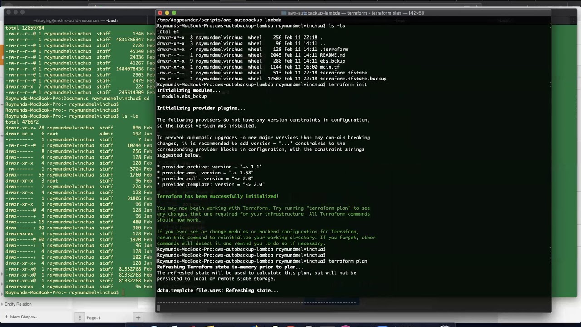Click the path '/tmp/dogpounder/scripts/aws-autobackup-lambda'
Viewport: 581px width, 327px height.
click(219, 20)
